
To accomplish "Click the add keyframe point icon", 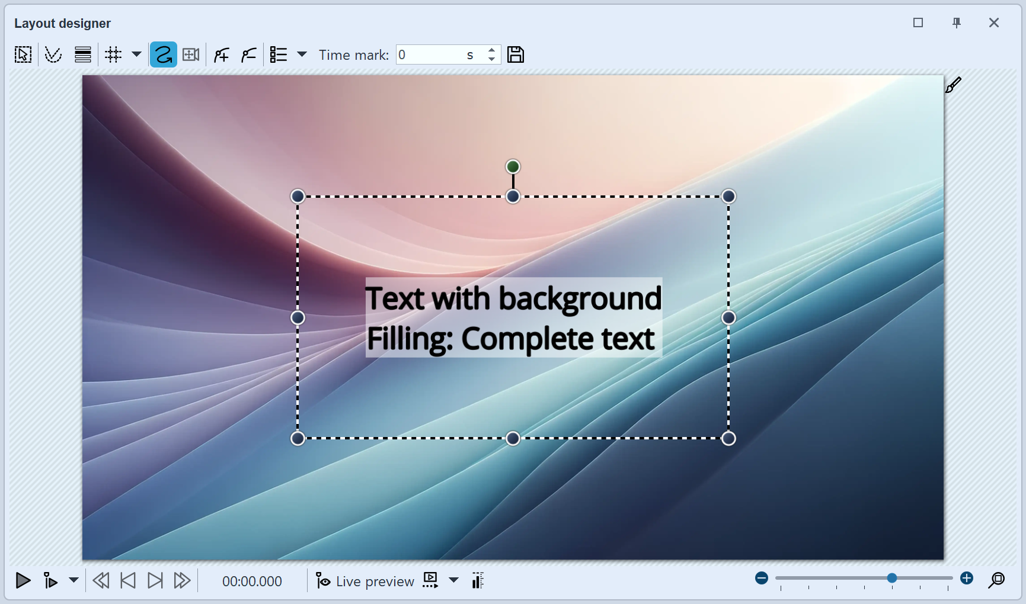I will pos(220,54).
